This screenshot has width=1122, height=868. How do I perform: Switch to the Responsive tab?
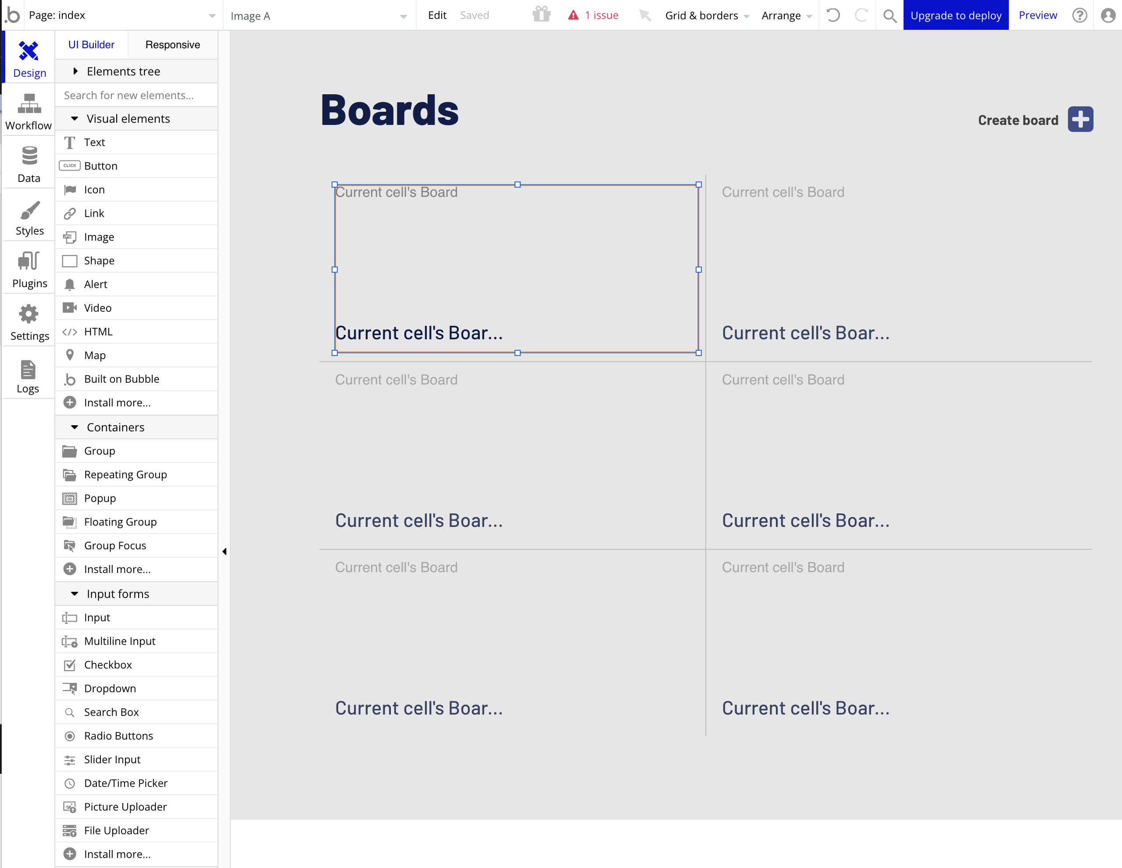click(173, 45)
